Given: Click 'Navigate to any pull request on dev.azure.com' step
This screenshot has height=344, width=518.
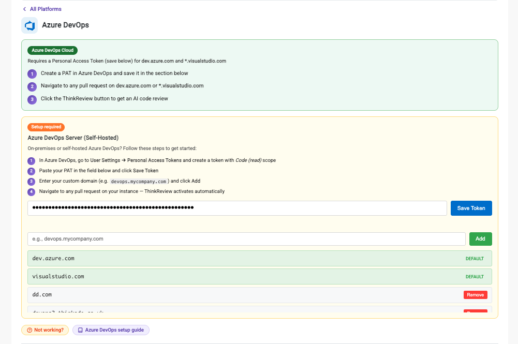Looking at the screenshot, I should (122, 85).
